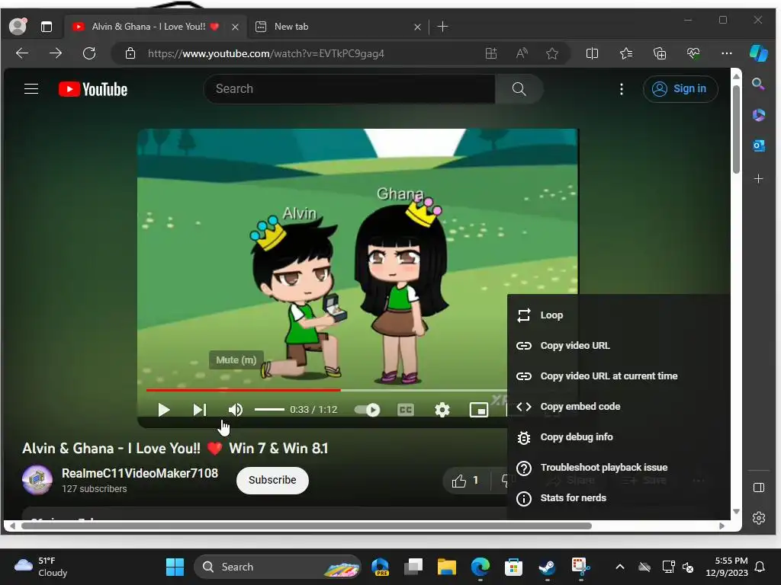Open Edge Settings and more menu
The height and width of the screenshot is (585, 781).
pyautogui.click(x=727, y=53)
